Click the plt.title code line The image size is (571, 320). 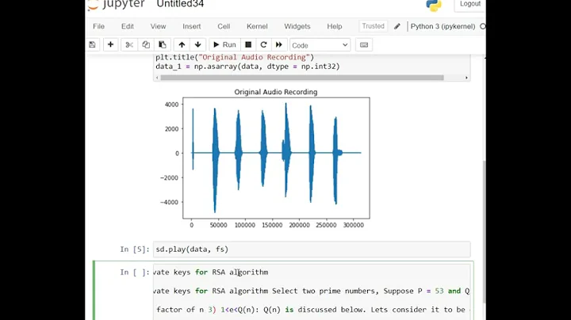tap(235, 58)
